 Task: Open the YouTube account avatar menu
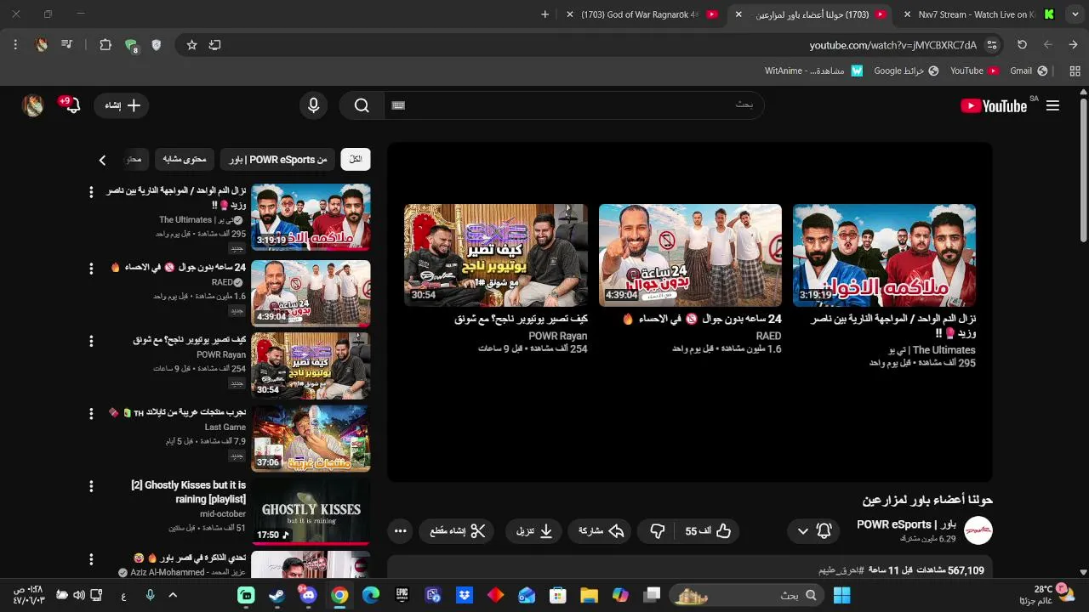point(33,105)
